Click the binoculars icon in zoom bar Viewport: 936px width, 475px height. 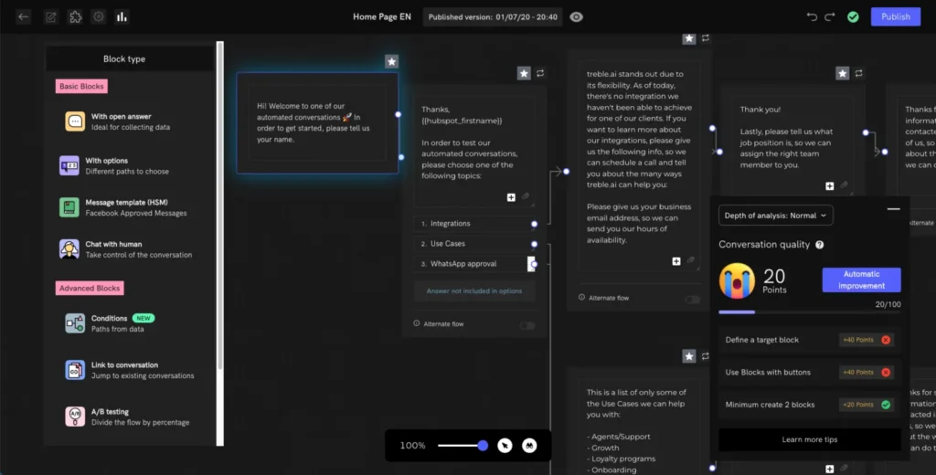528,446
